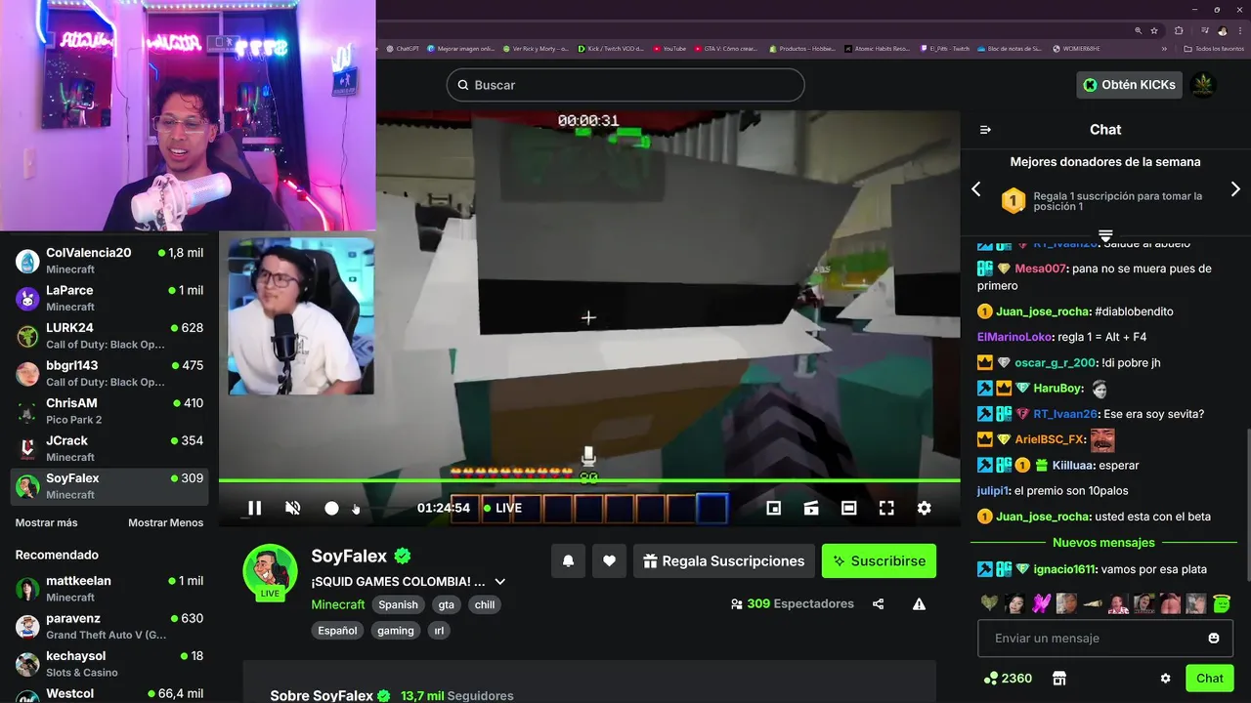
Task: Enter fullscreen video mode
Action: point(886,508)
